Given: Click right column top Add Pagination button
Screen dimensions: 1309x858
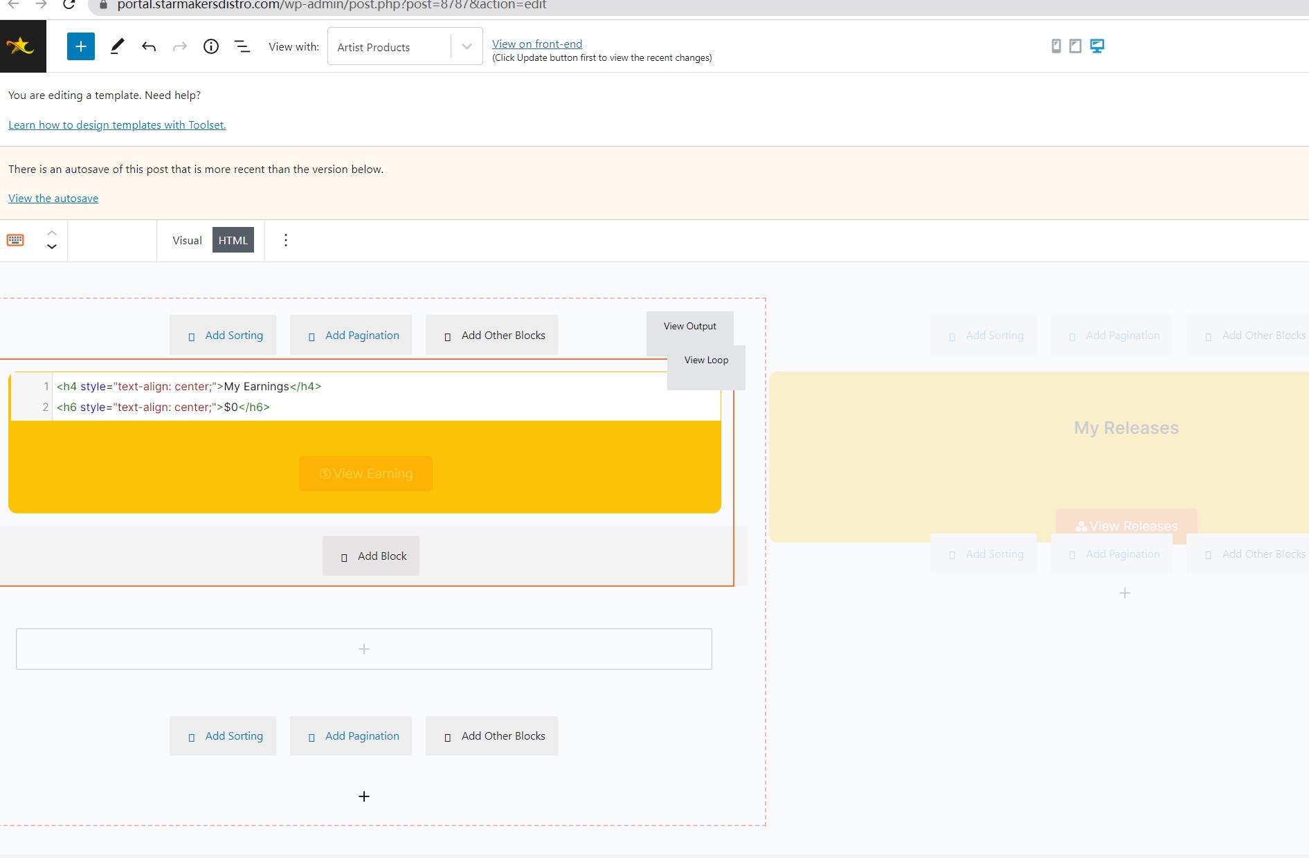Looking at the screenshot, I should [x=1112, y=335].
